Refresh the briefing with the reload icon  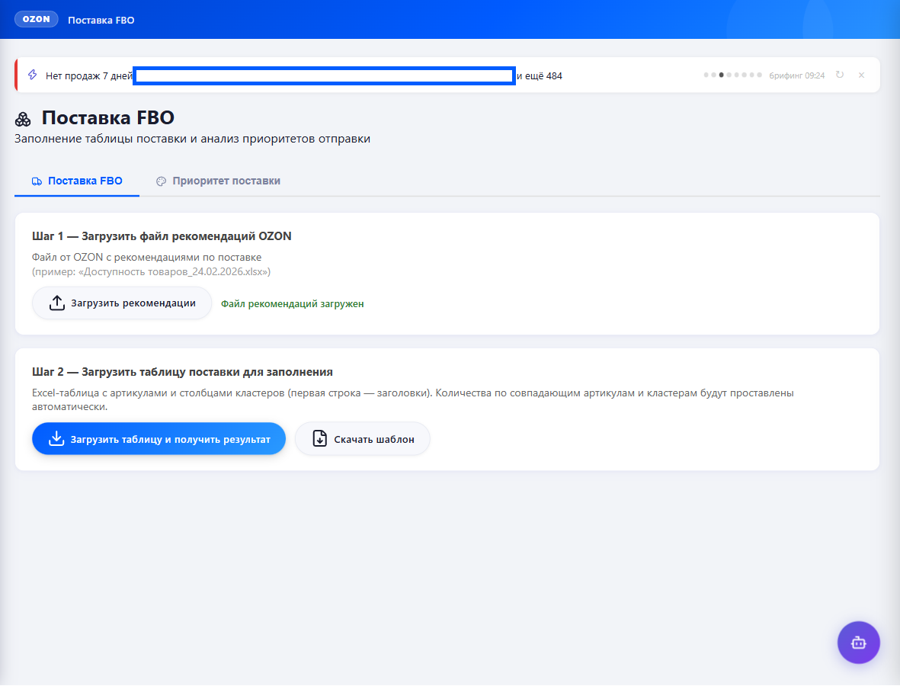click(x=840, y=75)
